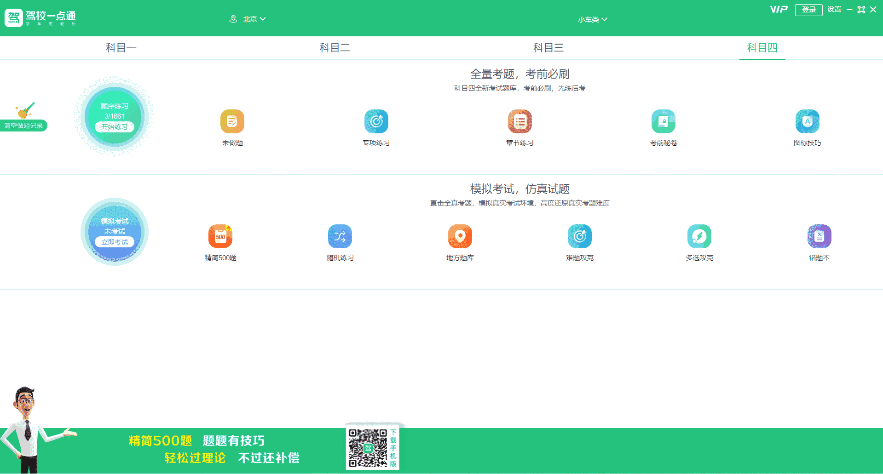Open 难题攻克 difficult questions
Image resolution: width=883 pixels, height=474 pixels.
tap(579, 236)
